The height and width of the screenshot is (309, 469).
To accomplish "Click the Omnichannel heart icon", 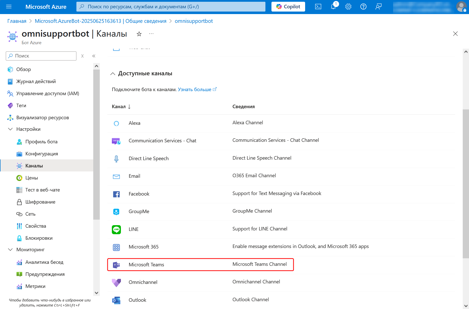I will pyautogui.click(x=116, y=283).
